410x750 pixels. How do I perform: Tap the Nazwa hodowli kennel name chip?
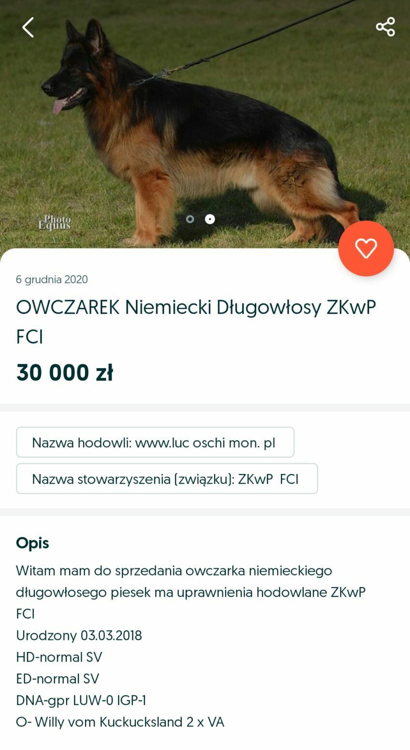[x=155, y=442]
